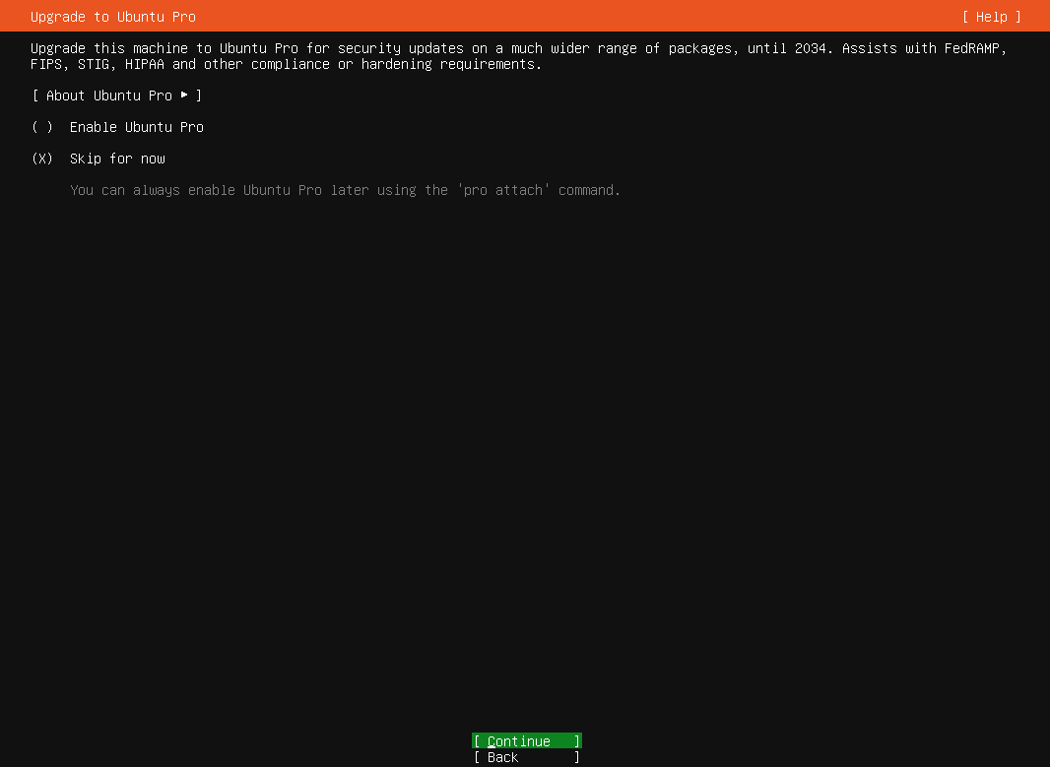Select the Skip for now radio option
The height and width of the screenshot is (767, 1050).
98,159
